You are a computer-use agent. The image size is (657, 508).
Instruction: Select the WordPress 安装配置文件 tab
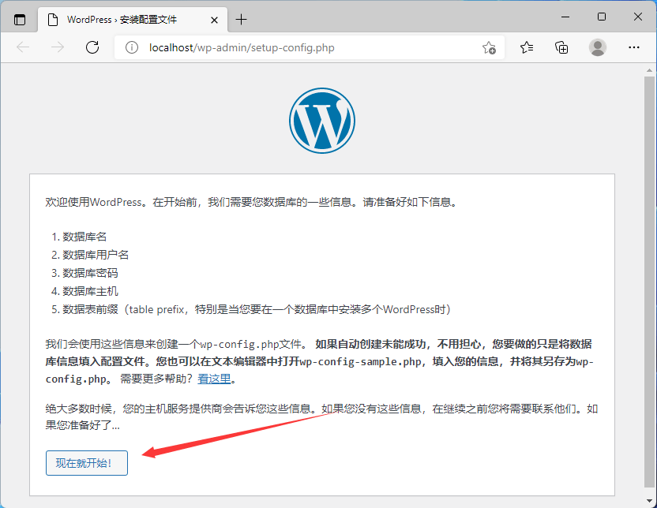[x=133, y=20]
